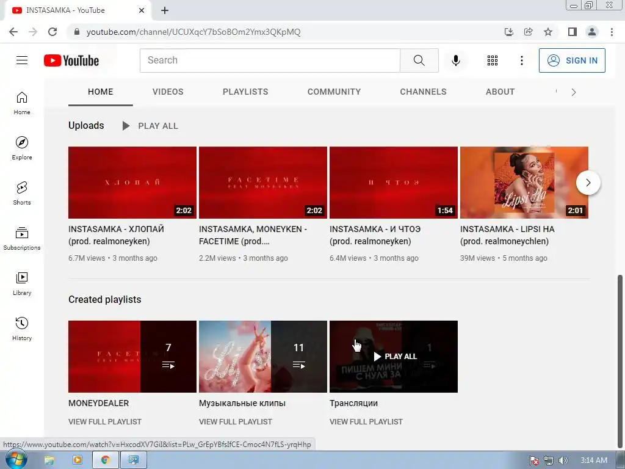
Task: Open History in the sidebar
Action: point(22,329)
